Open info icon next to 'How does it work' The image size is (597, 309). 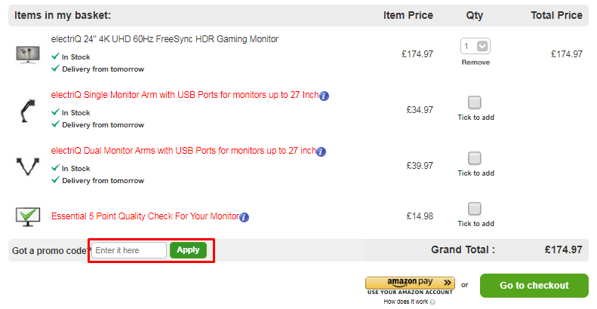coord(433,302)
